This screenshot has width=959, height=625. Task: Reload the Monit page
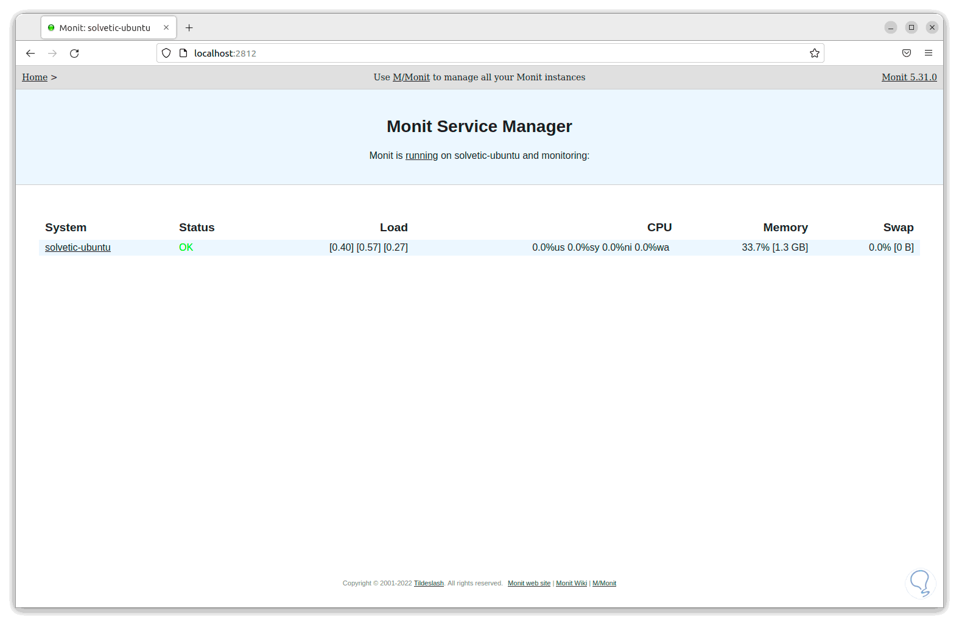click(x=74, y=54)
